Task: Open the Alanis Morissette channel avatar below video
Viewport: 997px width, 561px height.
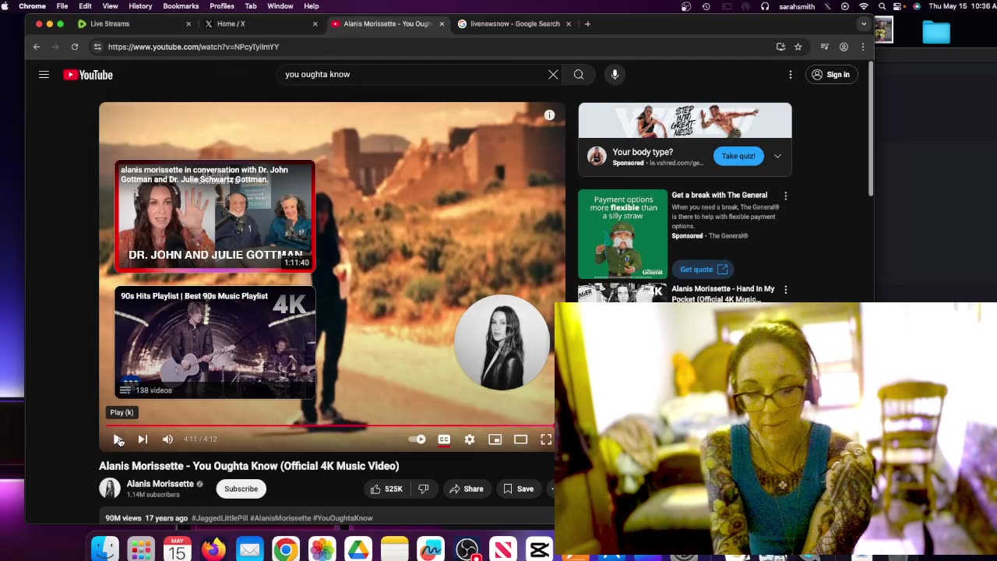Action: (x=110, y=489)
